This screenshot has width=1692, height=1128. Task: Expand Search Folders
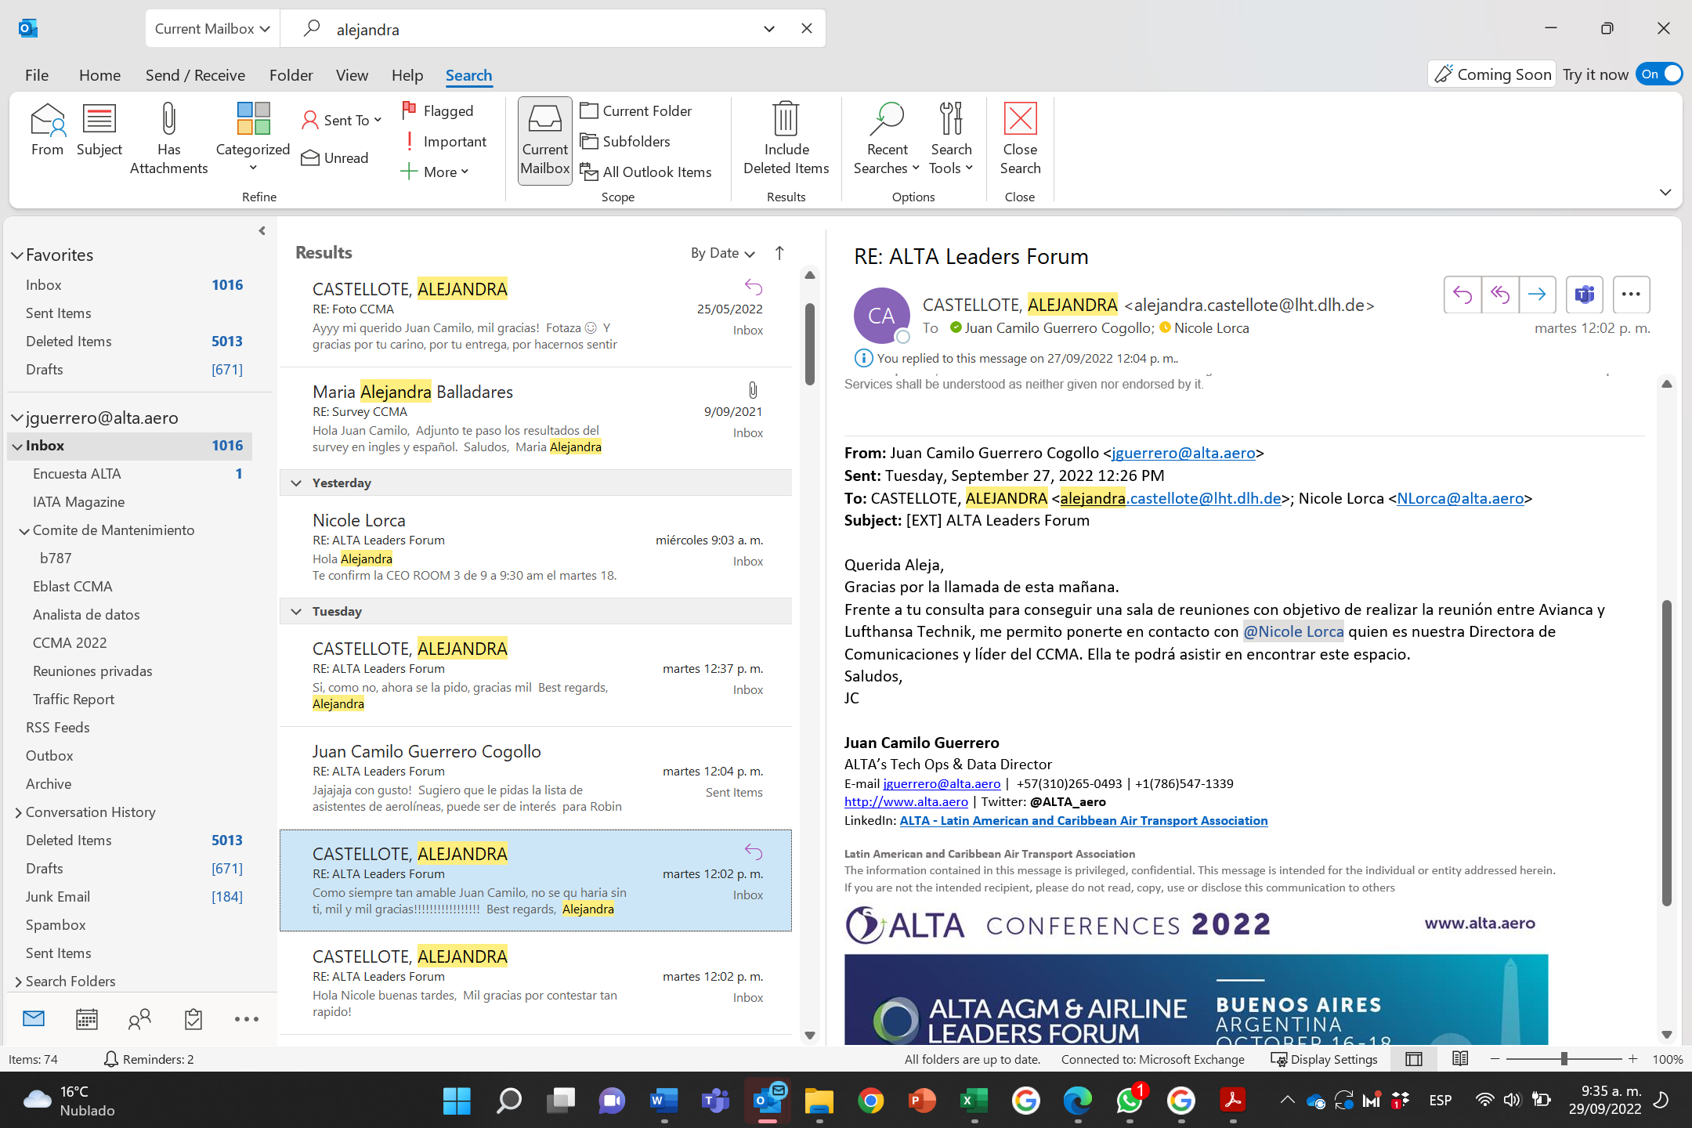point(17,982)
